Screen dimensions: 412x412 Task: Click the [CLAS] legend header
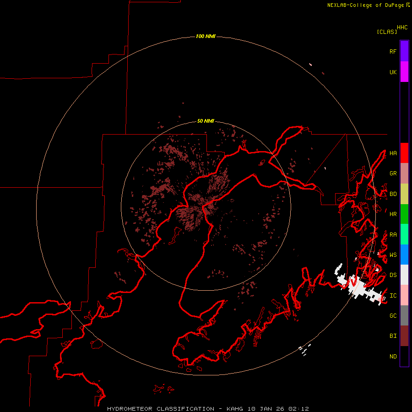click(x=387, y=32)
